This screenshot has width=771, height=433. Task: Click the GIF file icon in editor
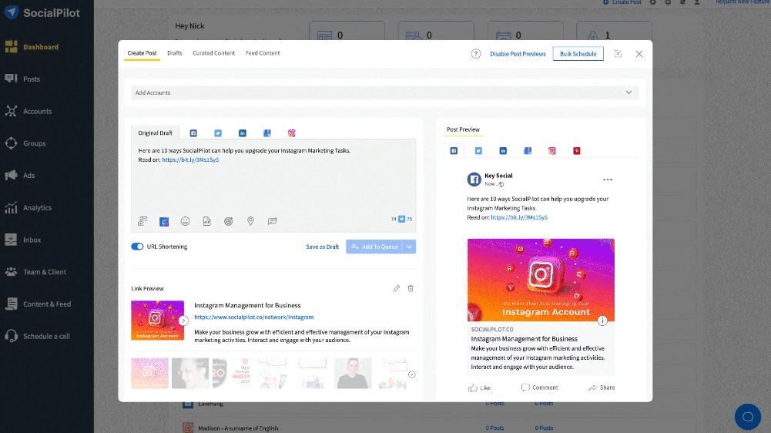coord(207,221)
